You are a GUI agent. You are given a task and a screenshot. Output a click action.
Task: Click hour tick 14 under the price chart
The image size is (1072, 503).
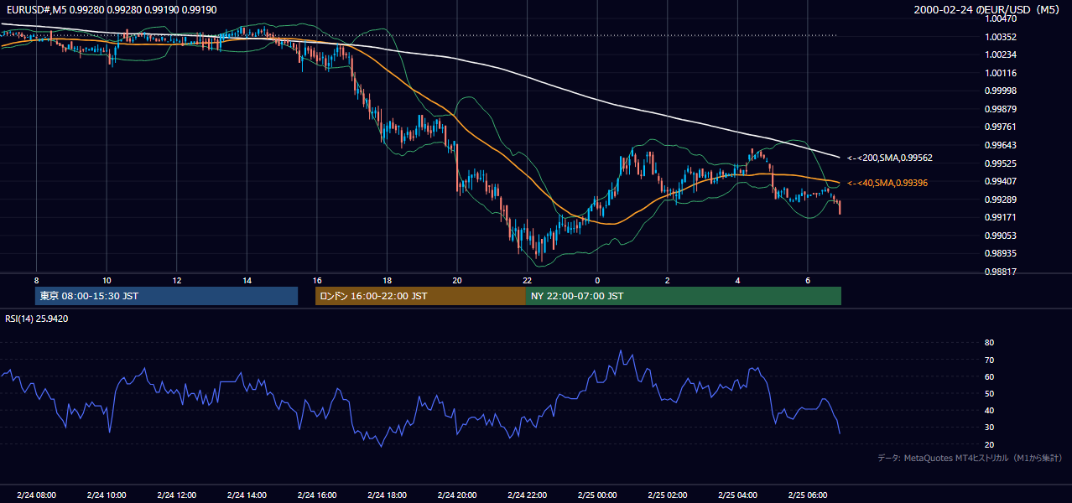coord(247,280)
